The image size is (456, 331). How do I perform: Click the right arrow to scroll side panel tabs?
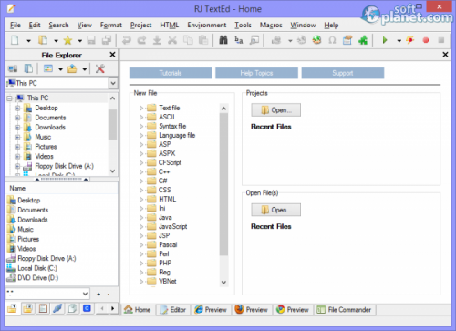(x=113, y=309)
